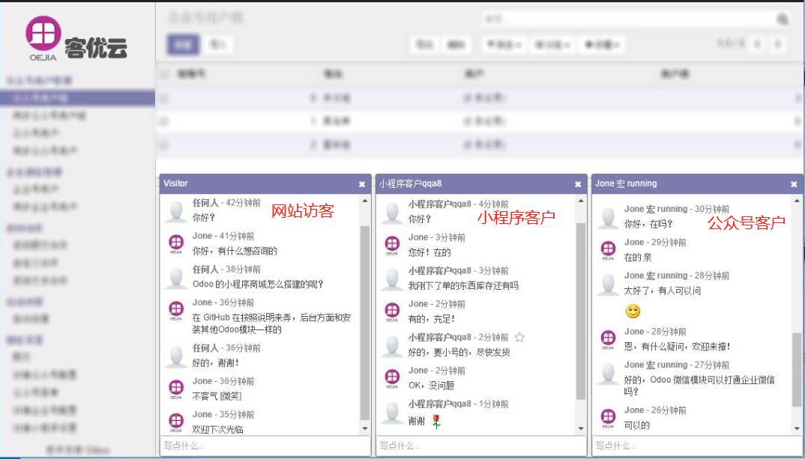805x459 pixels.
Task: Focus the '写点什么...' input in 小程序客户qqa8 chat
Action: 481,446
